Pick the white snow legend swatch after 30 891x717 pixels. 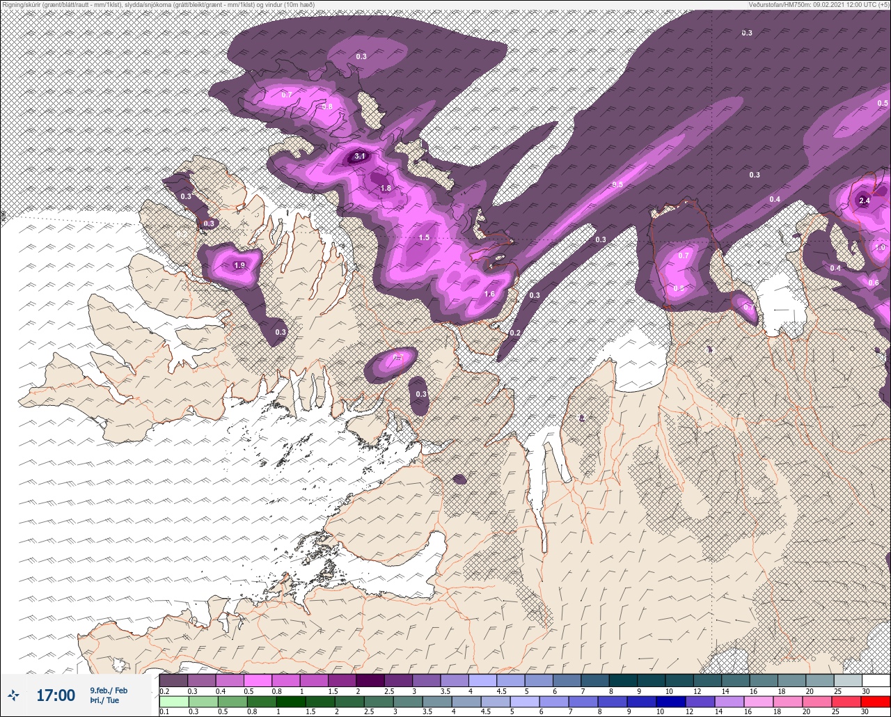pyautogui.click(x=876, y=680)
